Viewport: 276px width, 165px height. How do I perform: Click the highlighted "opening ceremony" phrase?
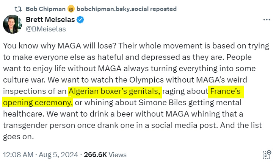click(x=37, y=103)
